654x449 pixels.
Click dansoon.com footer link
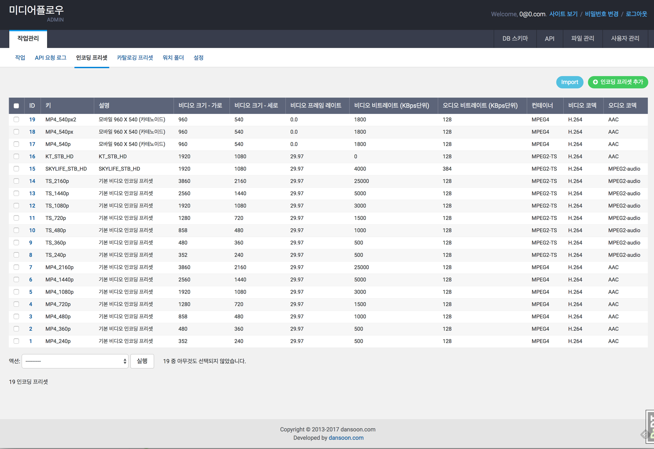click(x=346, y=438)
